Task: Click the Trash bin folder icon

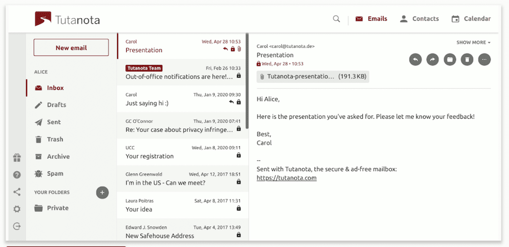Action: (39, 139)
